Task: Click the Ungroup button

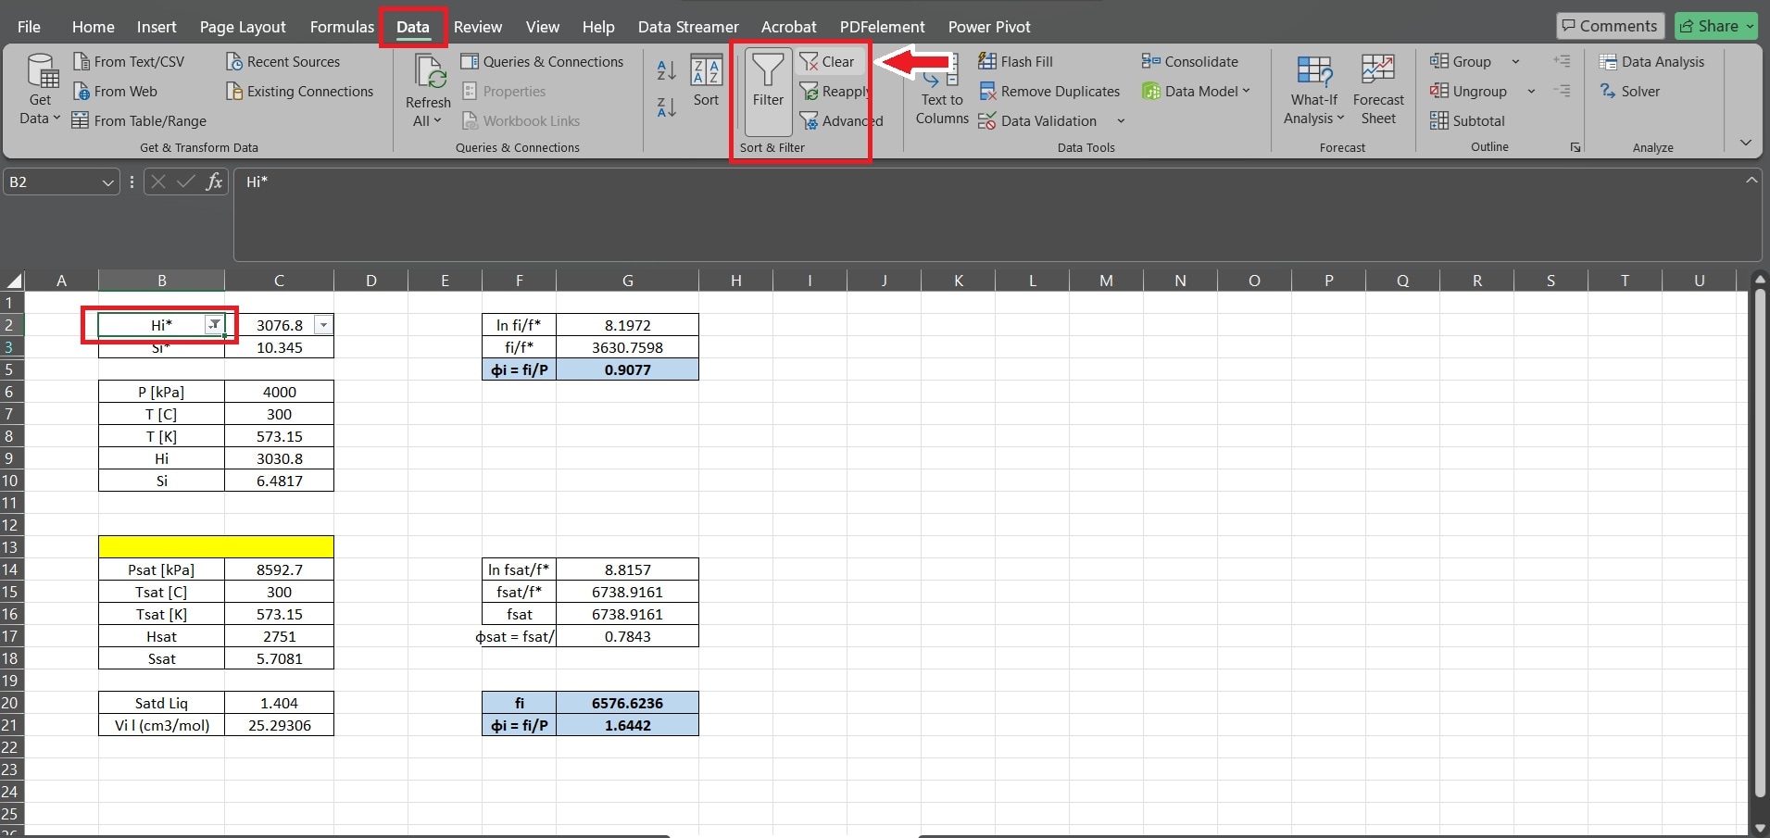Action: click(1468, 92)
